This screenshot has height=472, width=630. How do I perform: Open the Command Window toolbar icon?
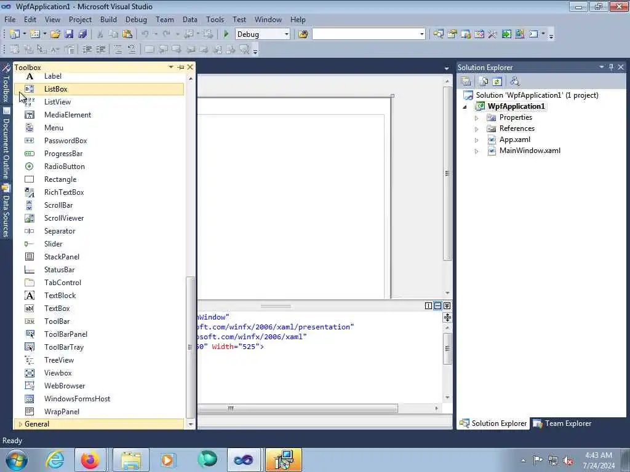coord(533,34)
